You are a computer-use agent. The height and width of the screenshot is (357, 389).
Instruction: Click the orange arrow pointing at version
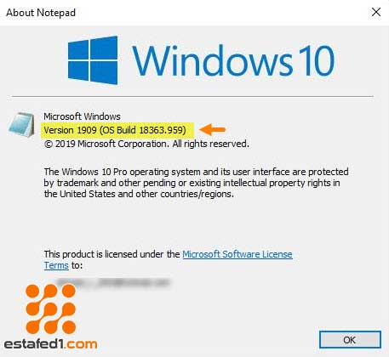[213, 129]
